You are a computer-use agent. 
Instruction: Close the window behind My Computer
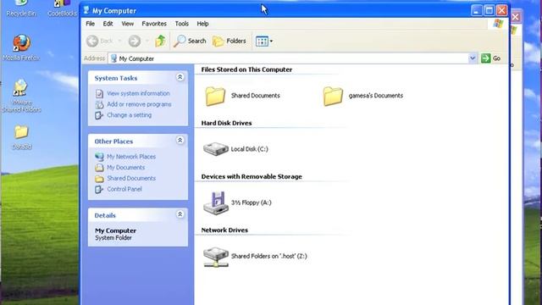coord(516,17)
